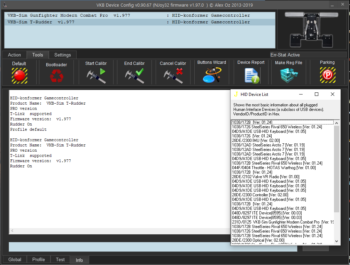Select the Info bottom tab

(79, 260)
